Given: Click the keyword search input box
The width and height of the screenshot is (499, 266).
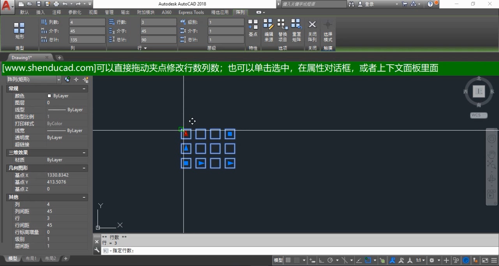Looking at the screenshot, I should pos(313,4).
